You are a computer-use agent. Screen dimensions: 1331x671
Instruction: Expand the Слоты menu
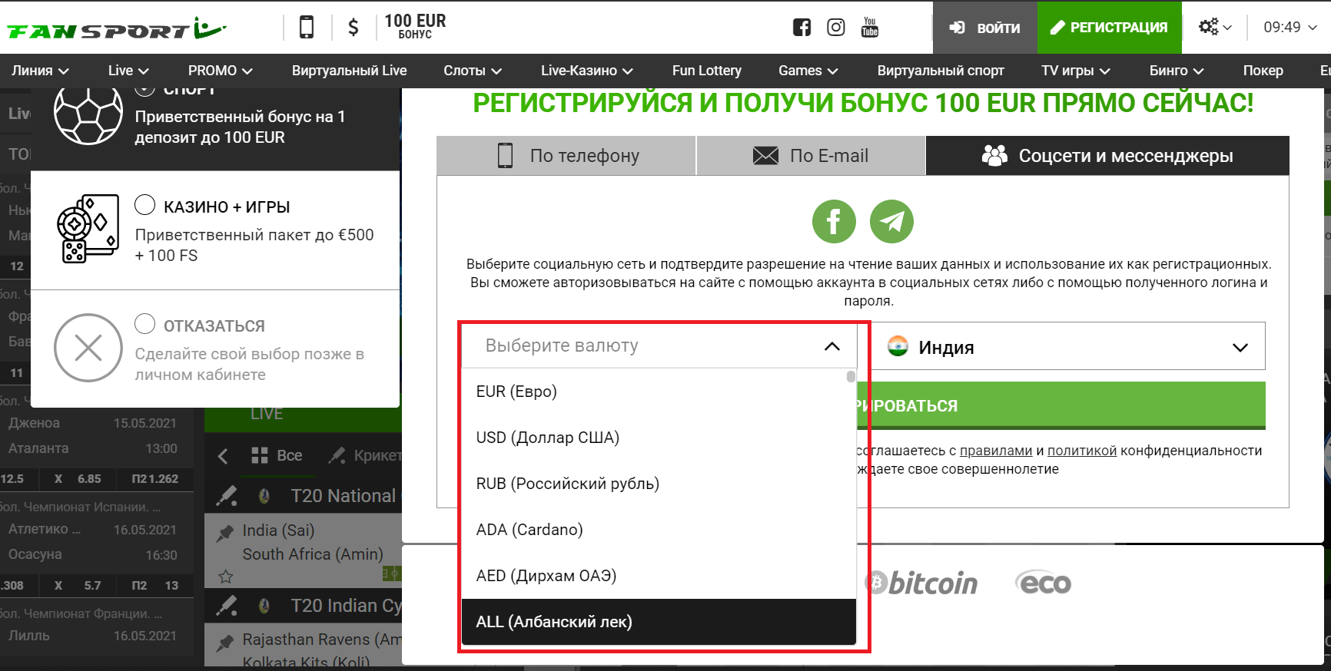click(473, 71)
